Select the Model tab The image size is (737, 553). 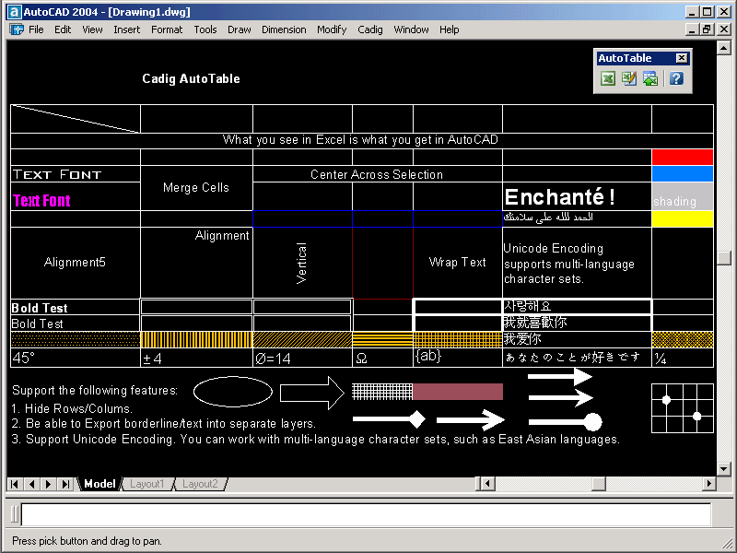(99, 484)
